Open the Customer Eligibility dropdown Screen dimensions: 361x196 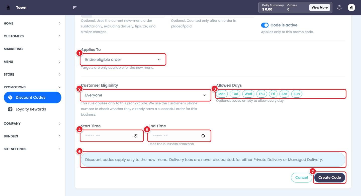point(146,95)
